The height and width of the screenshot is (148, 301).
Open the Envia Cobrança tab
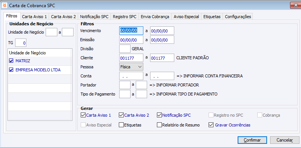point(155,17)
